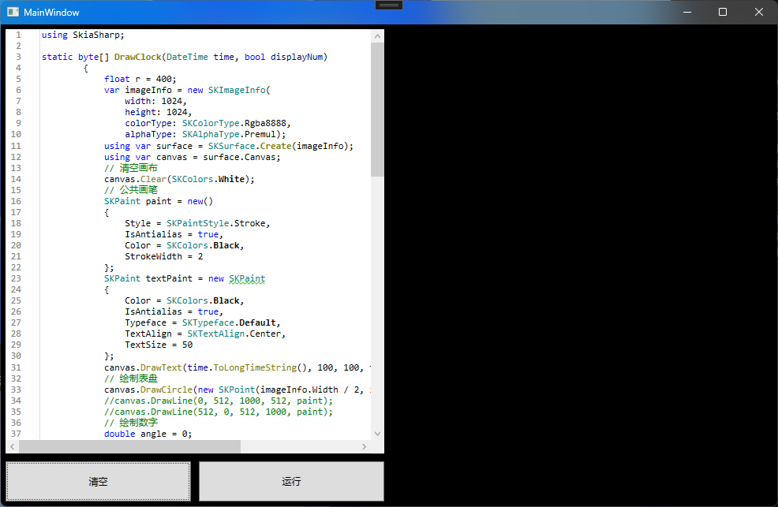Expand the collapsed debug toolbar handle at top
Image resolution: width=778 pixels, height=507 pixels.
tap(389, 6)
